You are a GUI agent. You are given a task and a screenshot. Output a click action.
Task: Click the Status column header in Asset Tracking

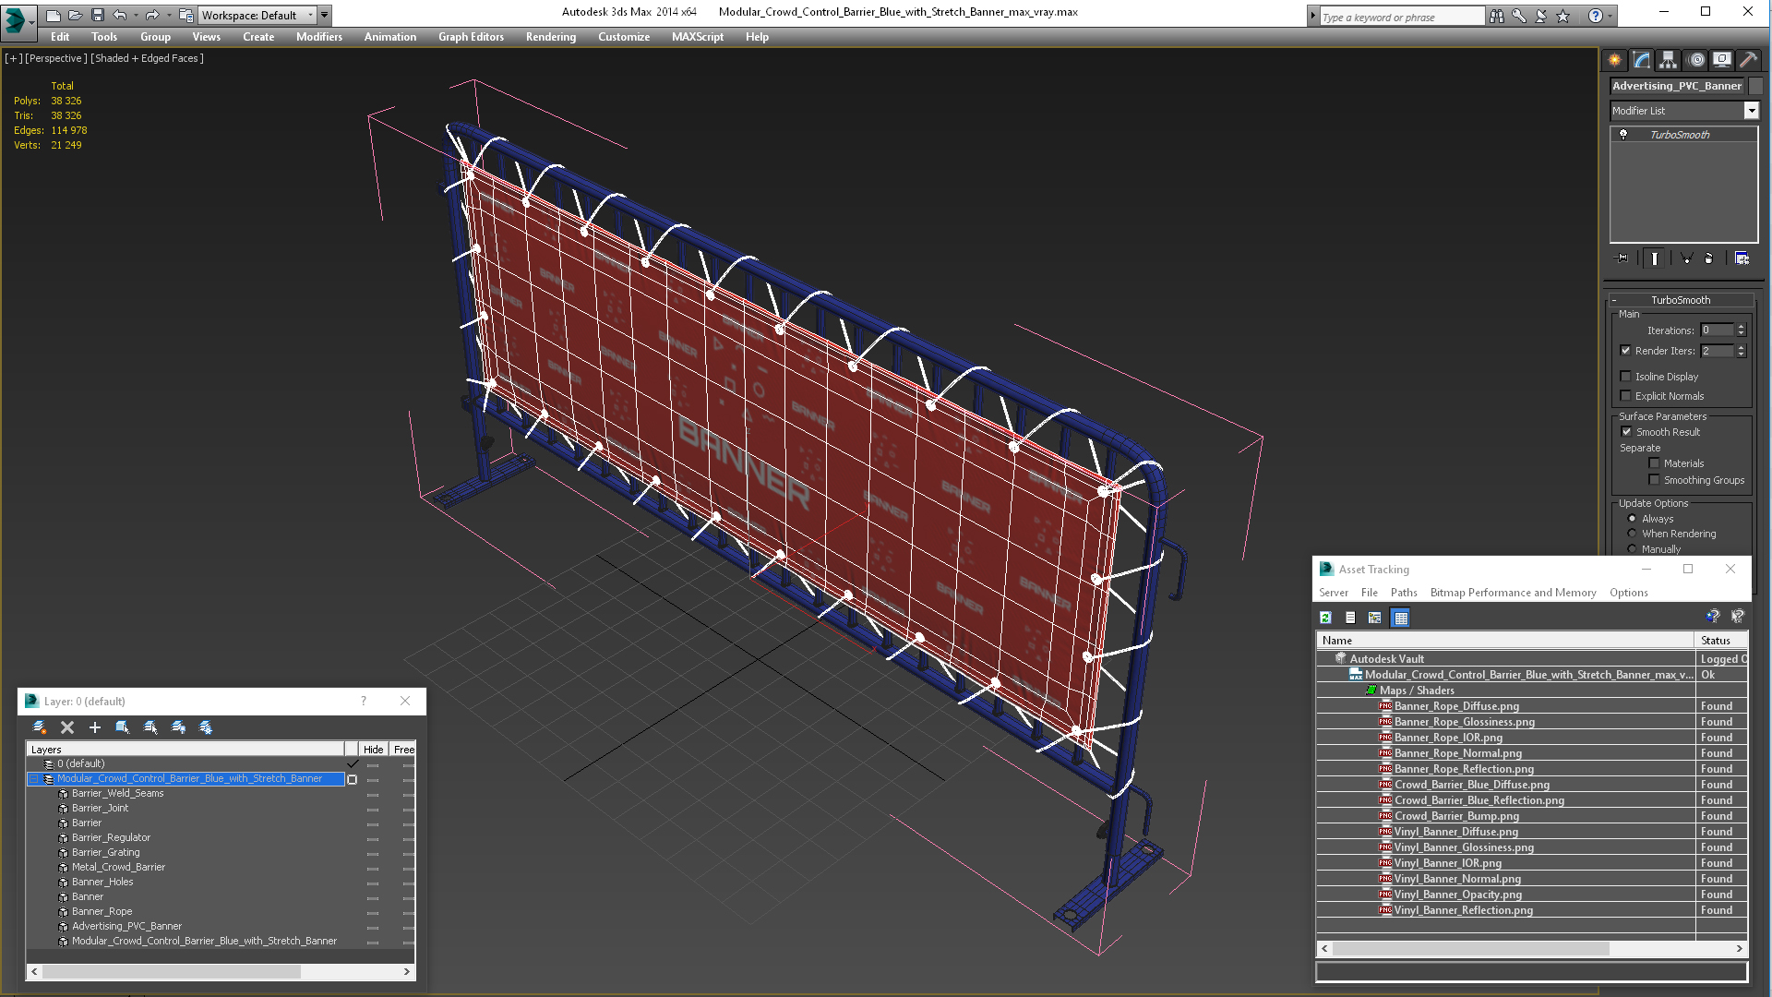point(1721,641)
